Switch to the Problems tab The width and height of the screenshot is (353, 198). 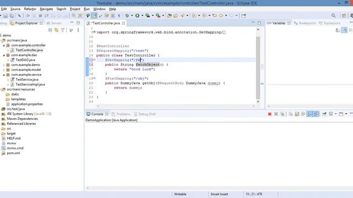121,114
